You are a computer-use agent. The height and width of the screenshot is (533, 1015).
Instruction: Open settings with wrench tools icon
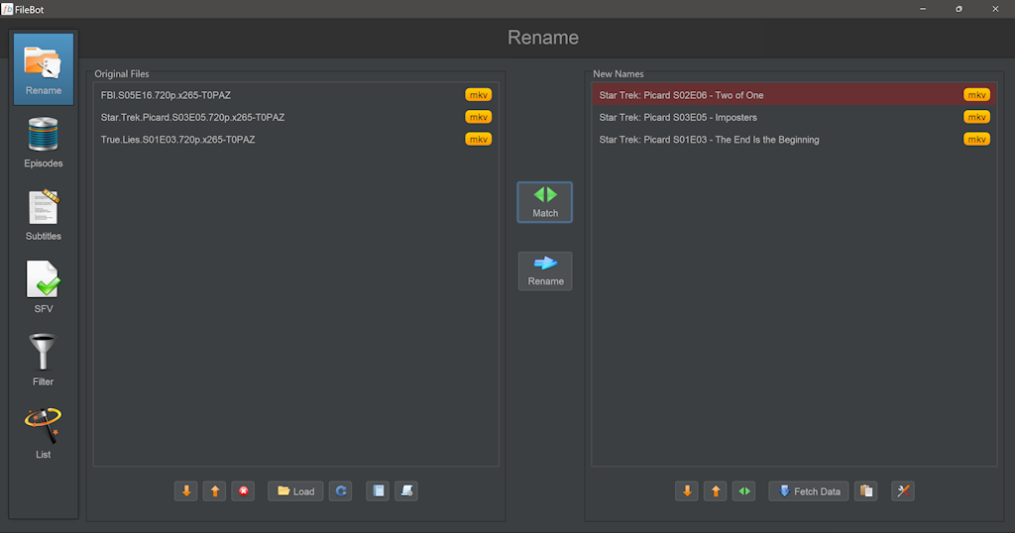[x=903, y=491]
